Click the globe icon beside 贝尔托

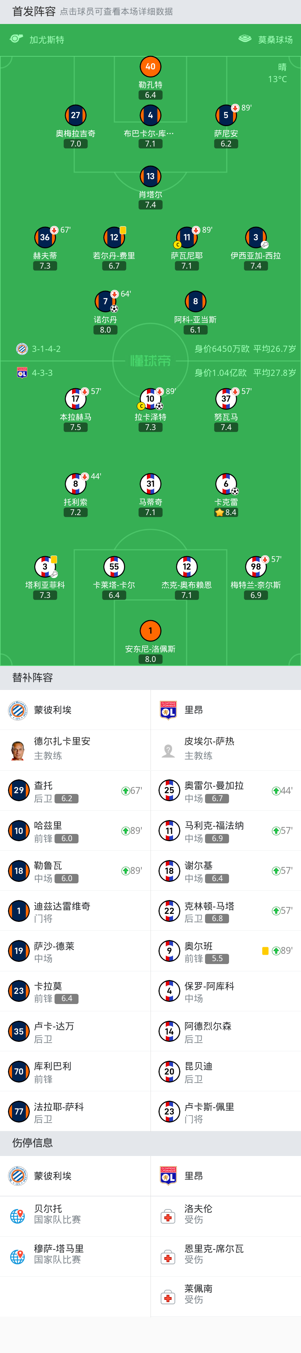tap(18, 1216)
